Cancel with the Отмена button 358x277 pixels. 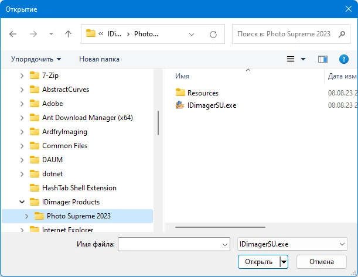(322, 262)
